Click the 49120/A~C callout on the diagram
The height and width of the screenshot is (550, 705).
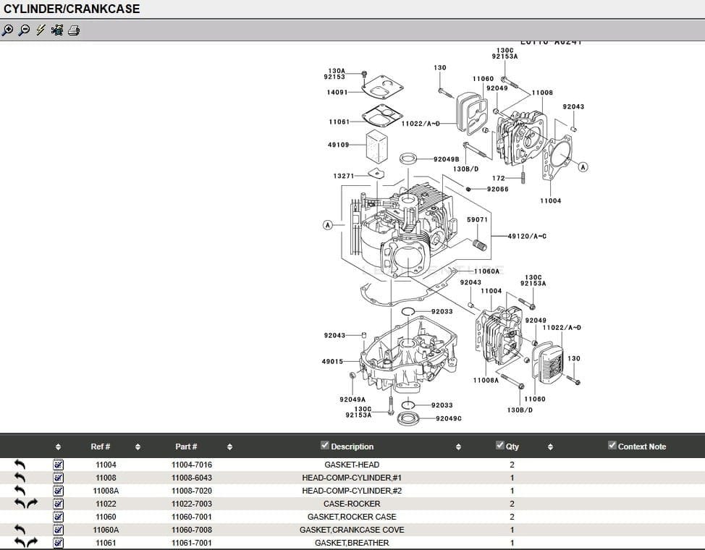(526, 234)
